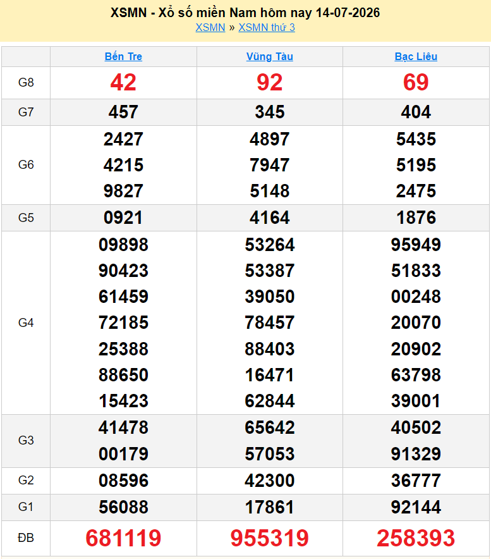The width and height of the screenshot is (491, 559).
Task: Select G4 number 90423
Action: tap(123, 271)
